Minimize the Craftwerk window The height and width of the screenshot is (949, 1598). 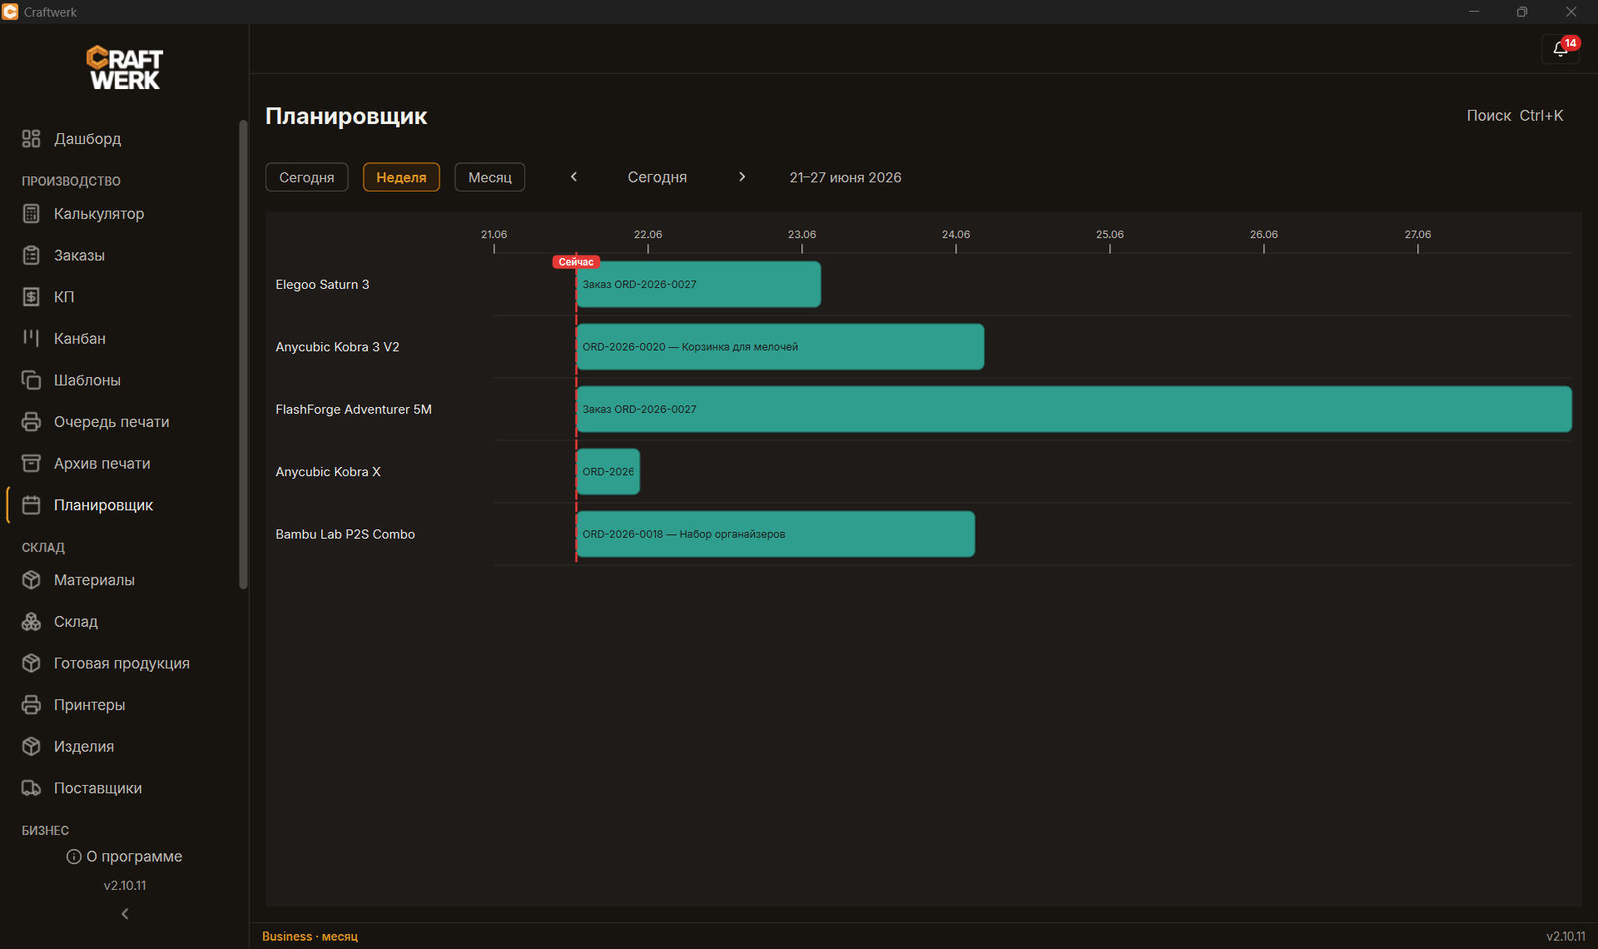click(1474, 12)
